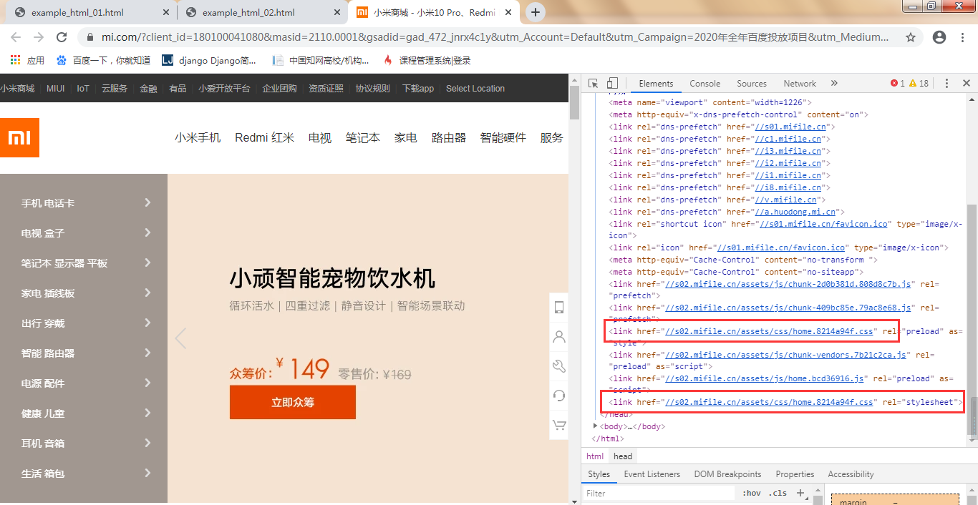The height and width of the screenshot is (505, 978).
Task: Open Chrome three-dot menu
Action: point(963,37)
